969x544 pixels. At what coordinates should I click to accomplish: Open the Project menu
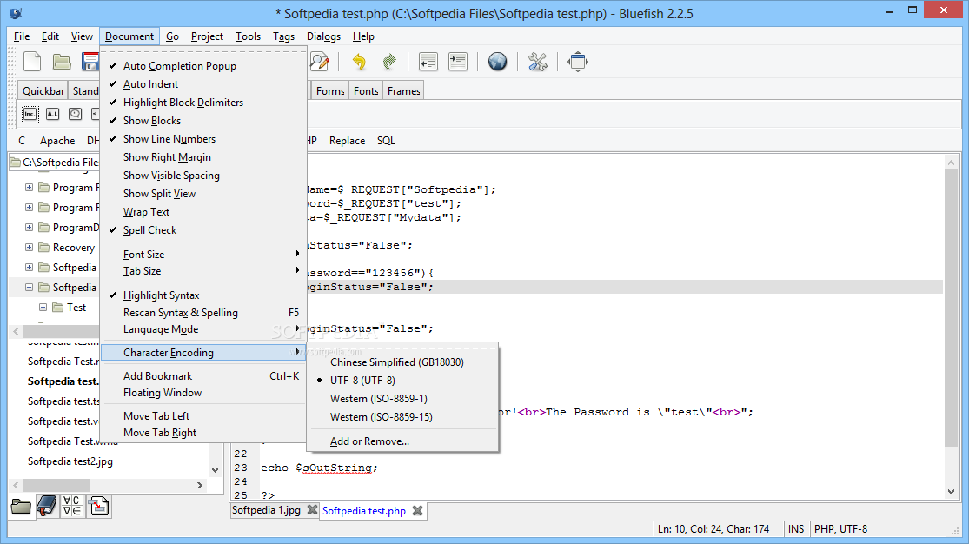(207, 36)
